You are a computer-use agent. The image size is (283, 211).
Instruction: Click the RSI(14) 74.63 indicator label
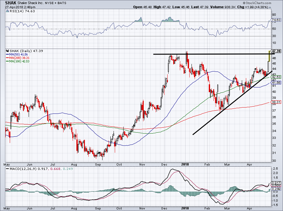click(x=22, y=11)
